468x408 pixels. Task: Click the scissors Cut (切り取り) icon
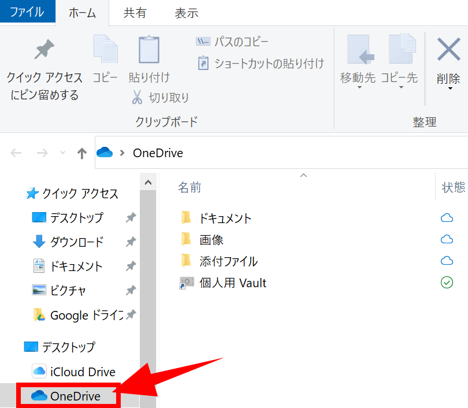click(137, 97)
